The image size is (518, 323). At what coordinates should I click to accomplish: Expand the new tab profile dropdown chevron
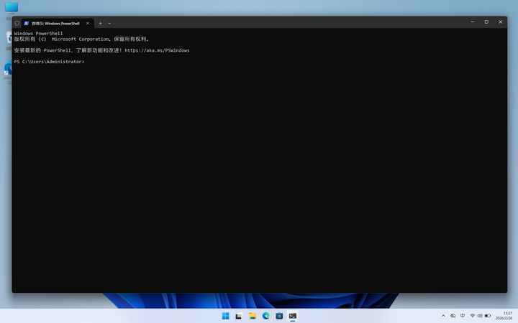109,24
